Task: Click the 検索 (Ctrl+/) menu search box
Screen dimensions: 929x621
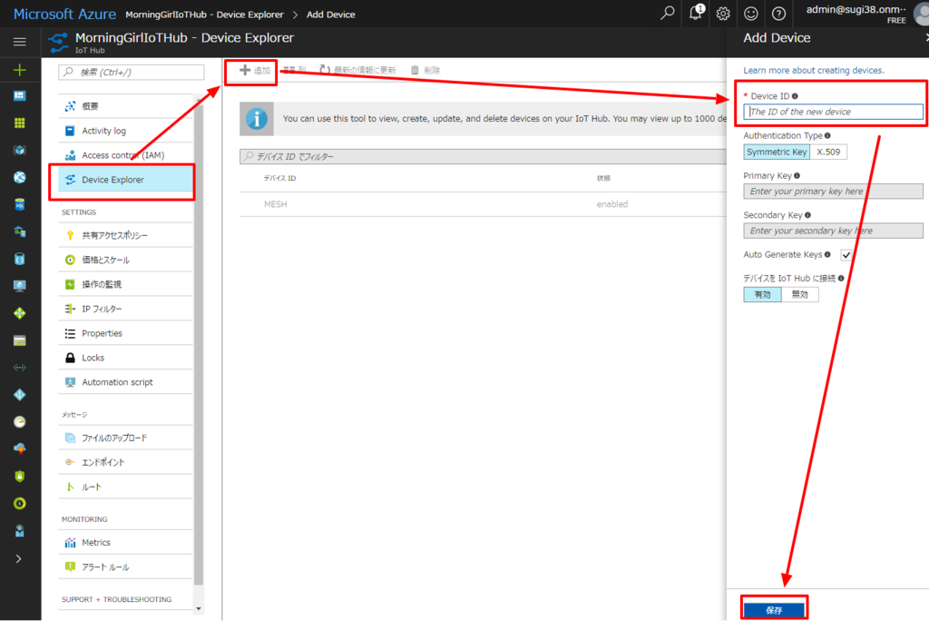Action: (132, 73)
